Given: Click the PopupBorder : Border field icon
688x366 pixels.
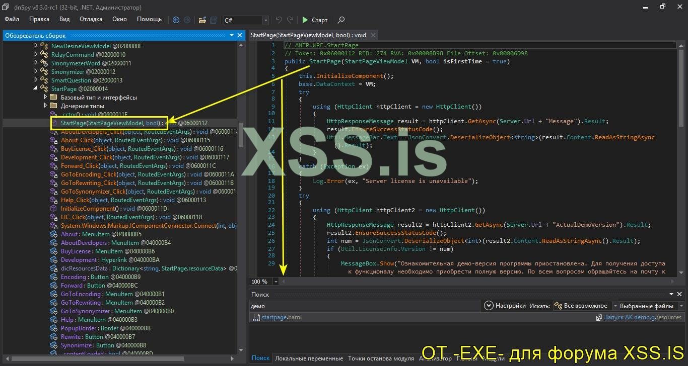Looking at the screenshot, I should coord(54,328).
